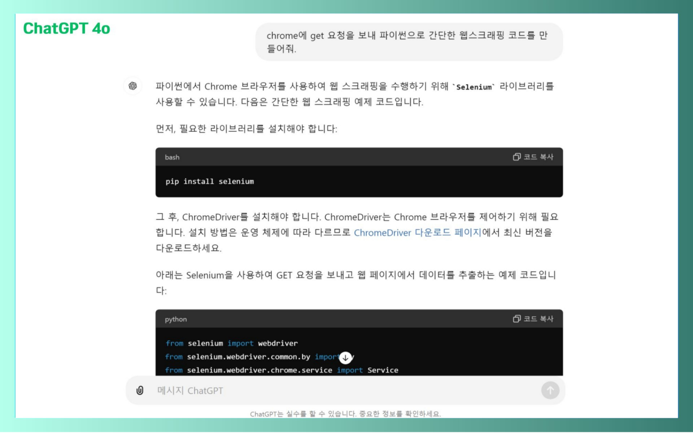Copy the python code block
Image resolution: width=693 pixels, height=433 pixels.
click(533, 319)
